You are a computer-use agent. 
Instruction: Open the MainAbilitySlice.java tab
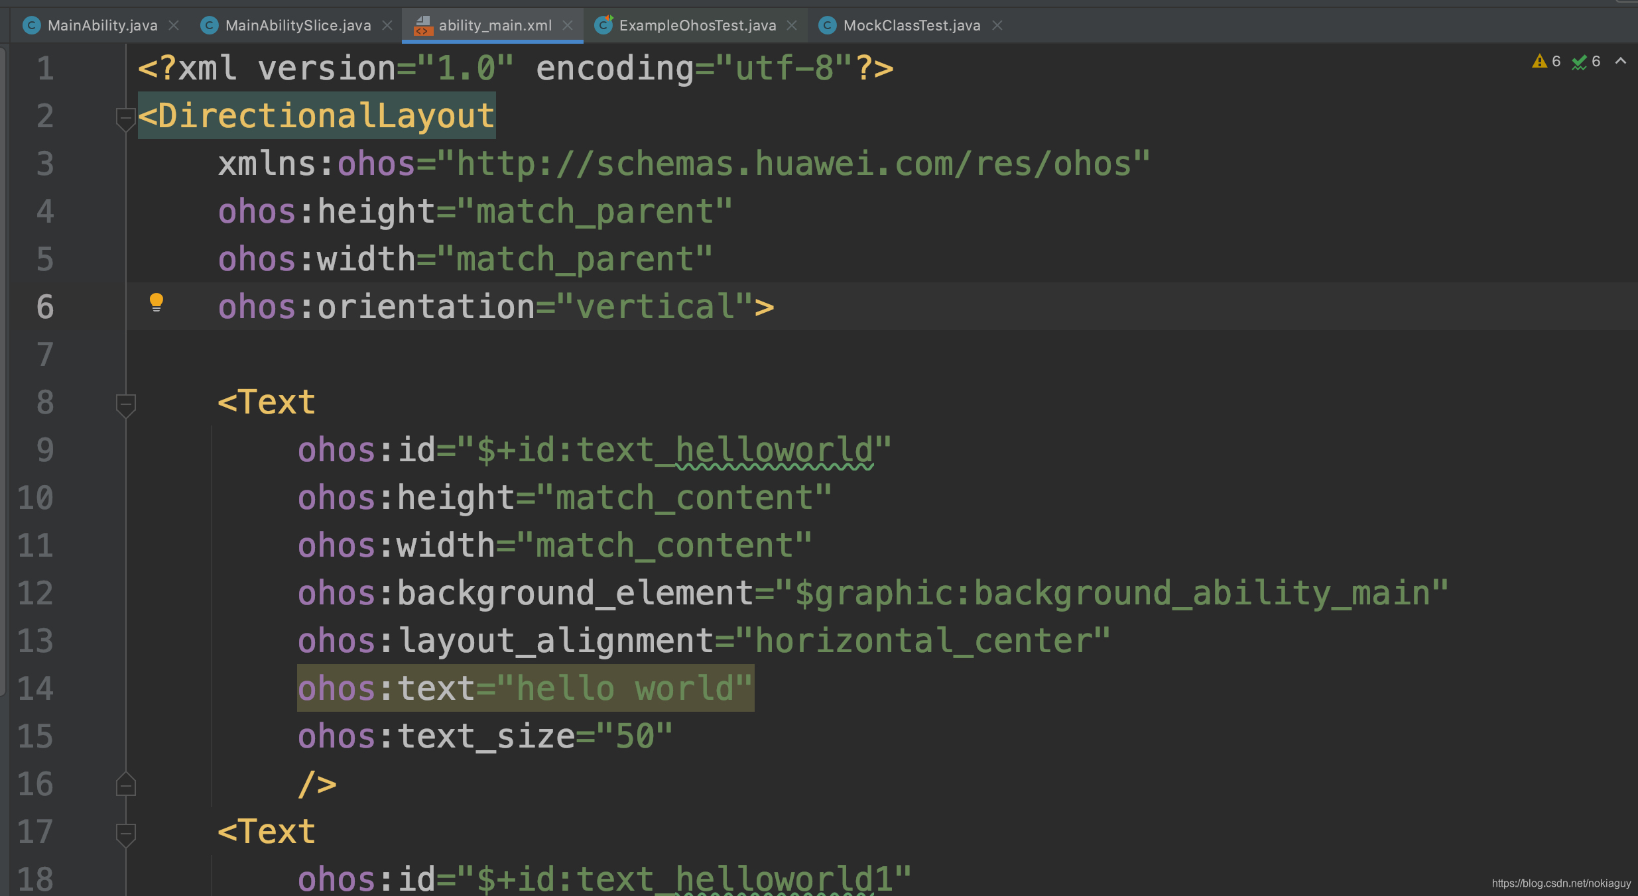coord(298,25)
